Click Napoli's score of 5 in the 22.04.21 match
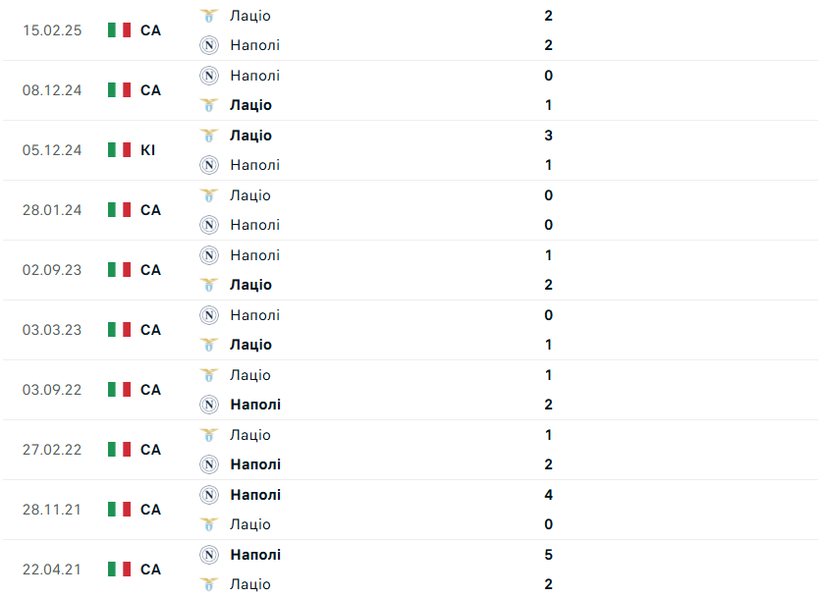 coord(548,555)
